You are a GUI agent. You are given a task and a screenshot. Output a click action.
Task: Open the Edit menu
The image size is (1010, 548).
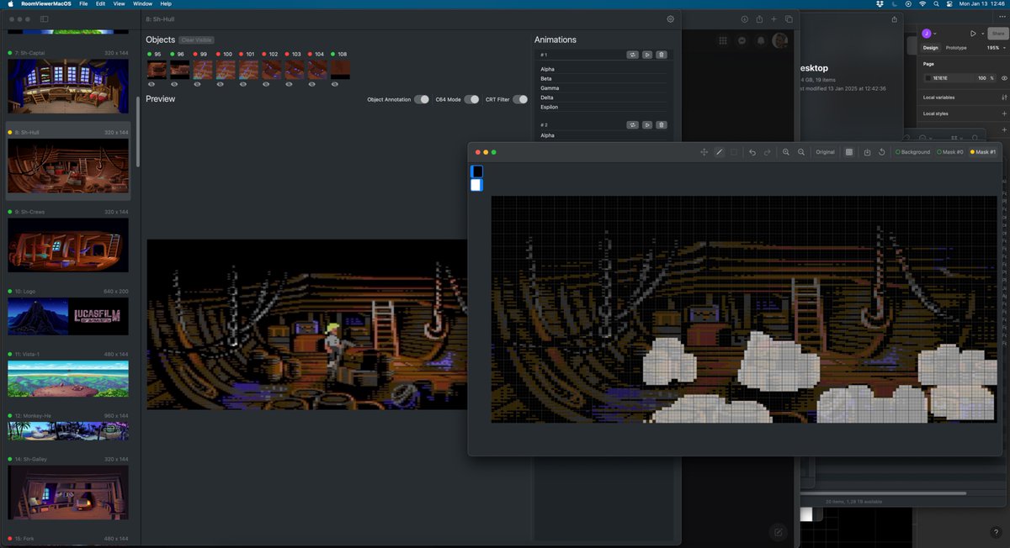pyautogui.click(x=101, y=4)
